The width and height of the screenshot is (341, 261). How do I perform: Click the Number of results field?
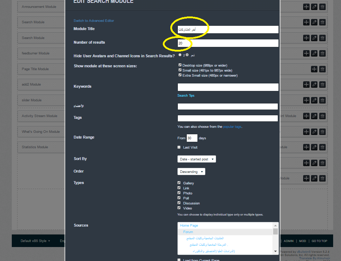point(228,43)
